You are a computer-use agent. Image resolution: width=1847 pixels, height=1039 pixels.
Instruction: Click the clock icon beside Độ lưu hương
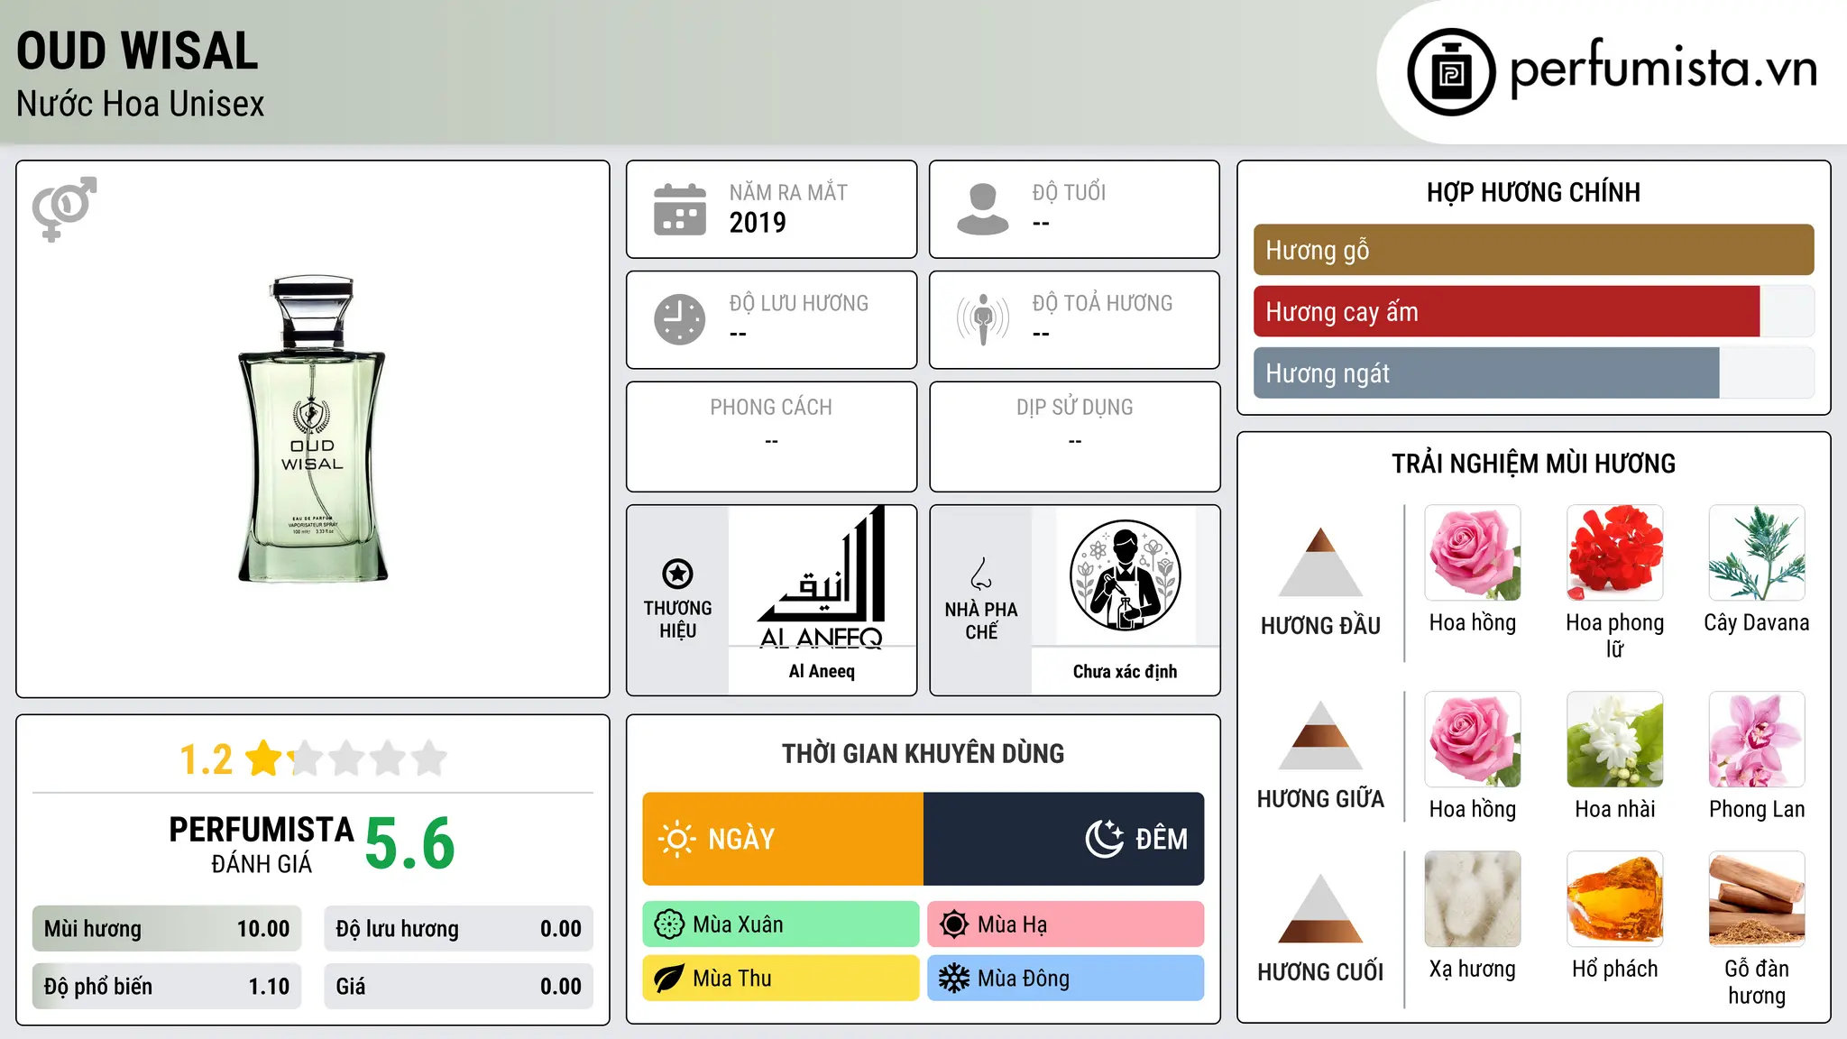pyautogui.click(x=680, y=319)
